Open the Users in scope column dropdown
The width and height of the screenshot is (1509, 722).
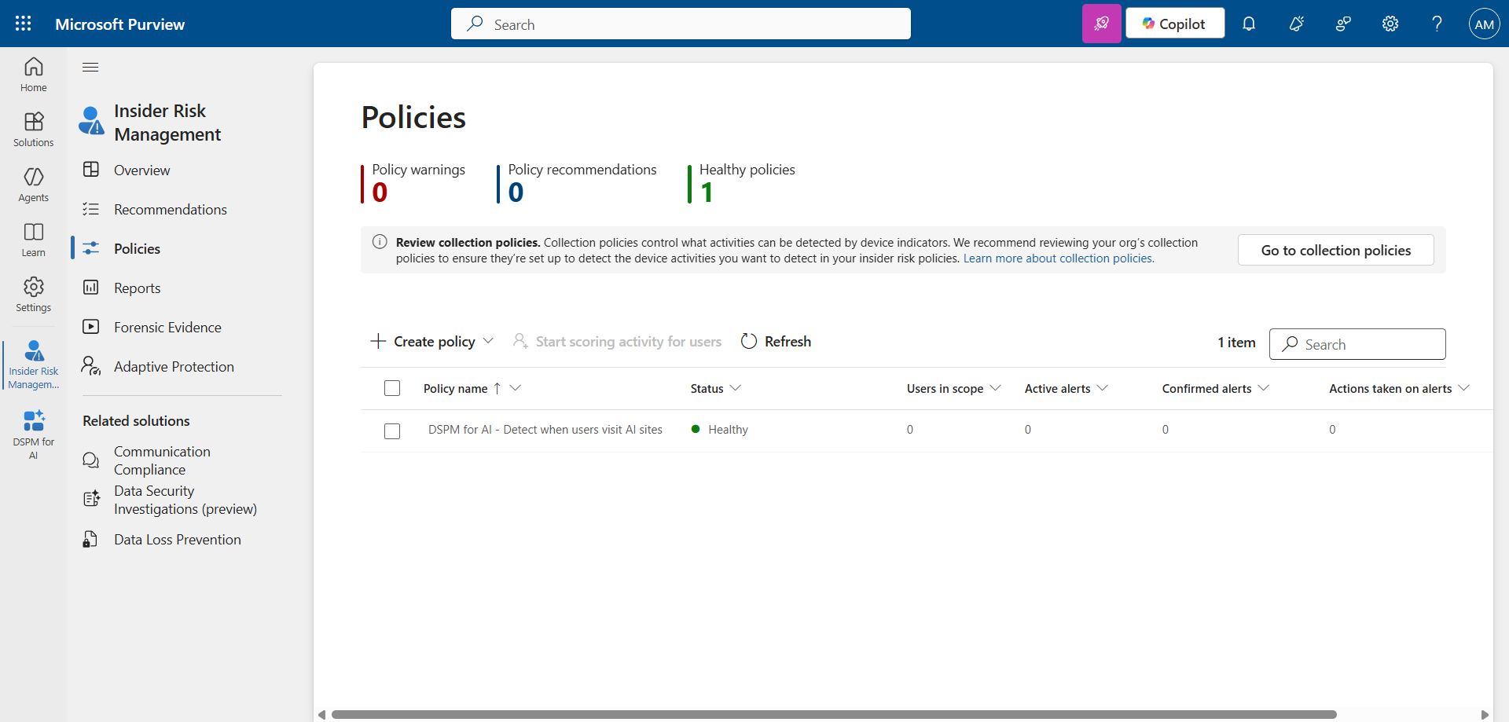click(995, 388)
